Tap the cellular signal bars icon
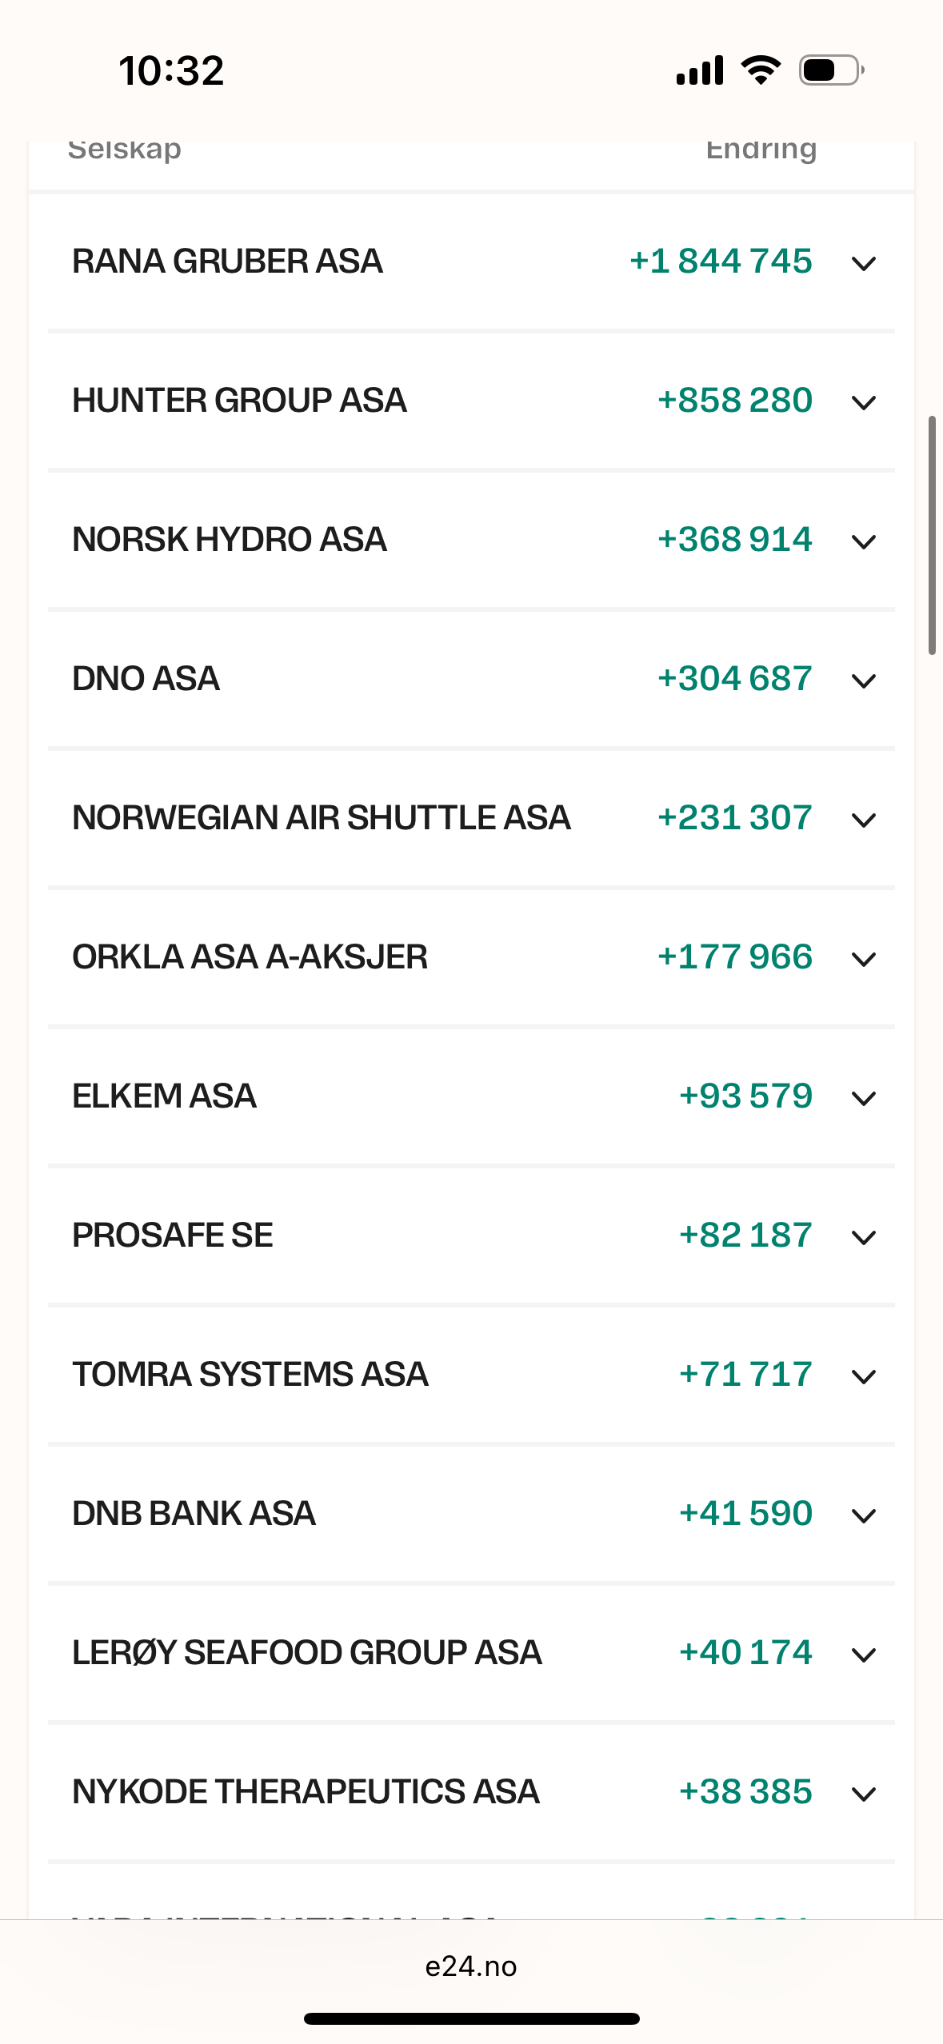Screen dimensions: 943x2044 tap(700, 70)
